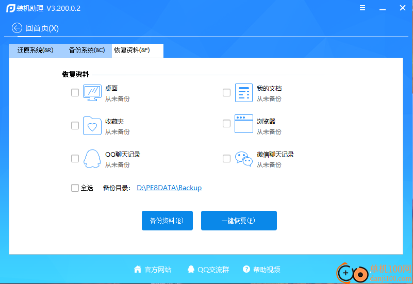Click the 我的文档 item label

(x=269, y=89)
